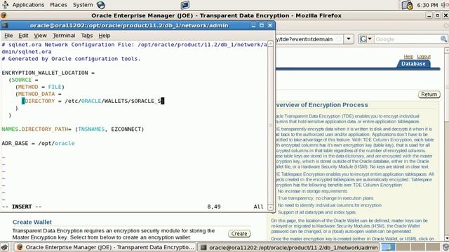The height and width of the screenshot is (252, 449).
Task: Switch to oracle@ora11202 terminal taskbar button
Action: tap(288, 247)
